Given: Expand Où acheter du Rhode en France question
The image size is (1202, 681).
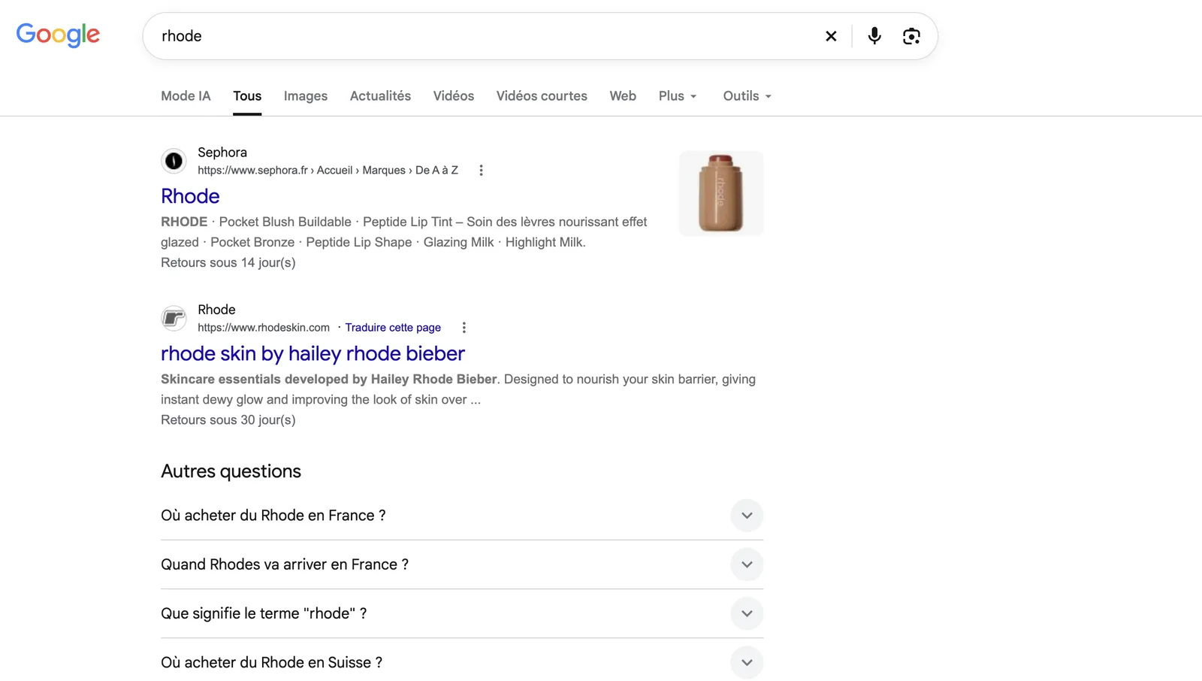Looking at the screenshot, I should coord(462,516).
